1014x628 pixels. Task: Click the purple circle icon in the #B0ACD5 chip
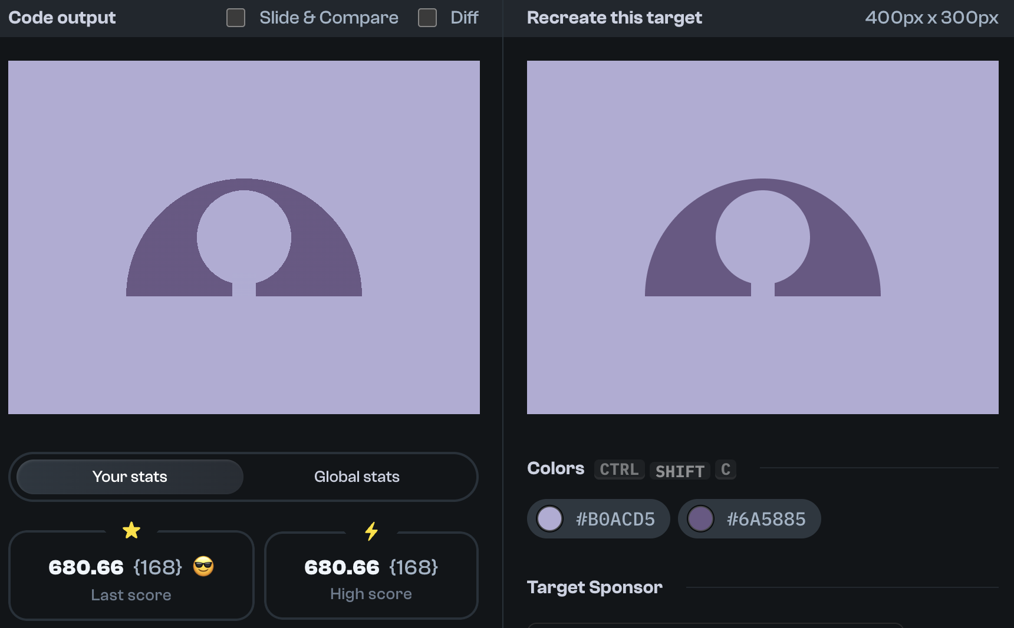point(550,519)
